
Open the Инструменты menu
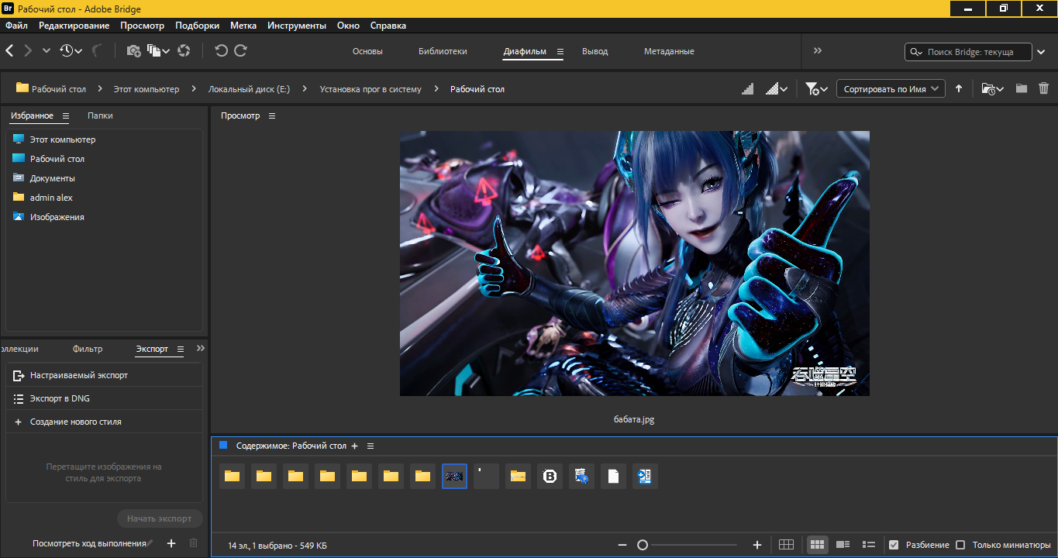[296, 26]
